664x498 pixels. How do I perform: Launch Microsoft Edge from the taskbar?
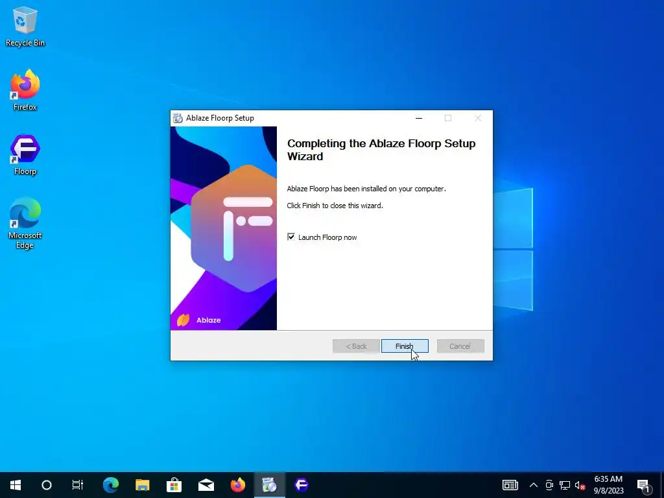(110, 485)
